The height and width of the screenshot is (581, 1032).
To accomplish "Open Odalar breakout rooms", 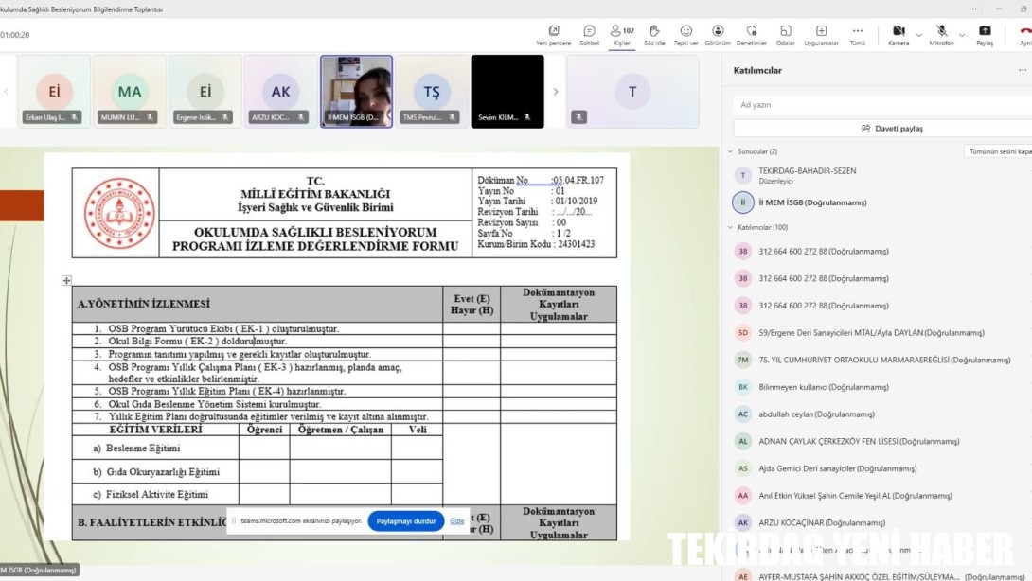I will [785, 36].
